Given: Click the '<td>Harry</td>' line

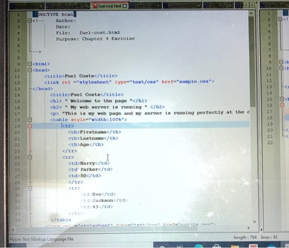Looking at the screenshot, I should coord(89,163).
